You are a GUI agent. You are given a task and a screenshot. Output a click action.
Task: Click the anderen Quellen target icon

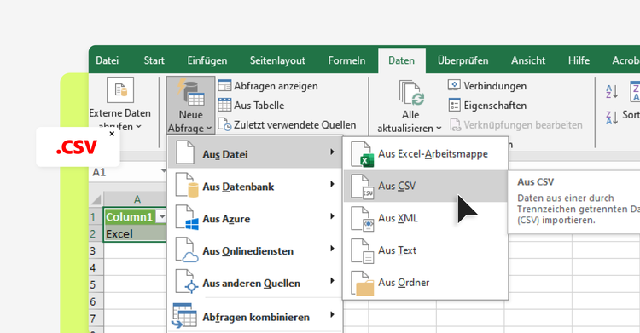pyautogui.click(x=191, y=287)
